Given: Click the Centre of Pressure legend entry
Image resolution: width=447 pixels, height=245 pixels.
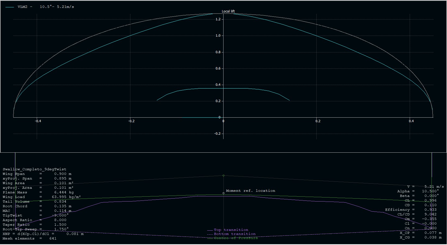Looking at the screenshot, I should pyautogui.click(x=235, y=238).
